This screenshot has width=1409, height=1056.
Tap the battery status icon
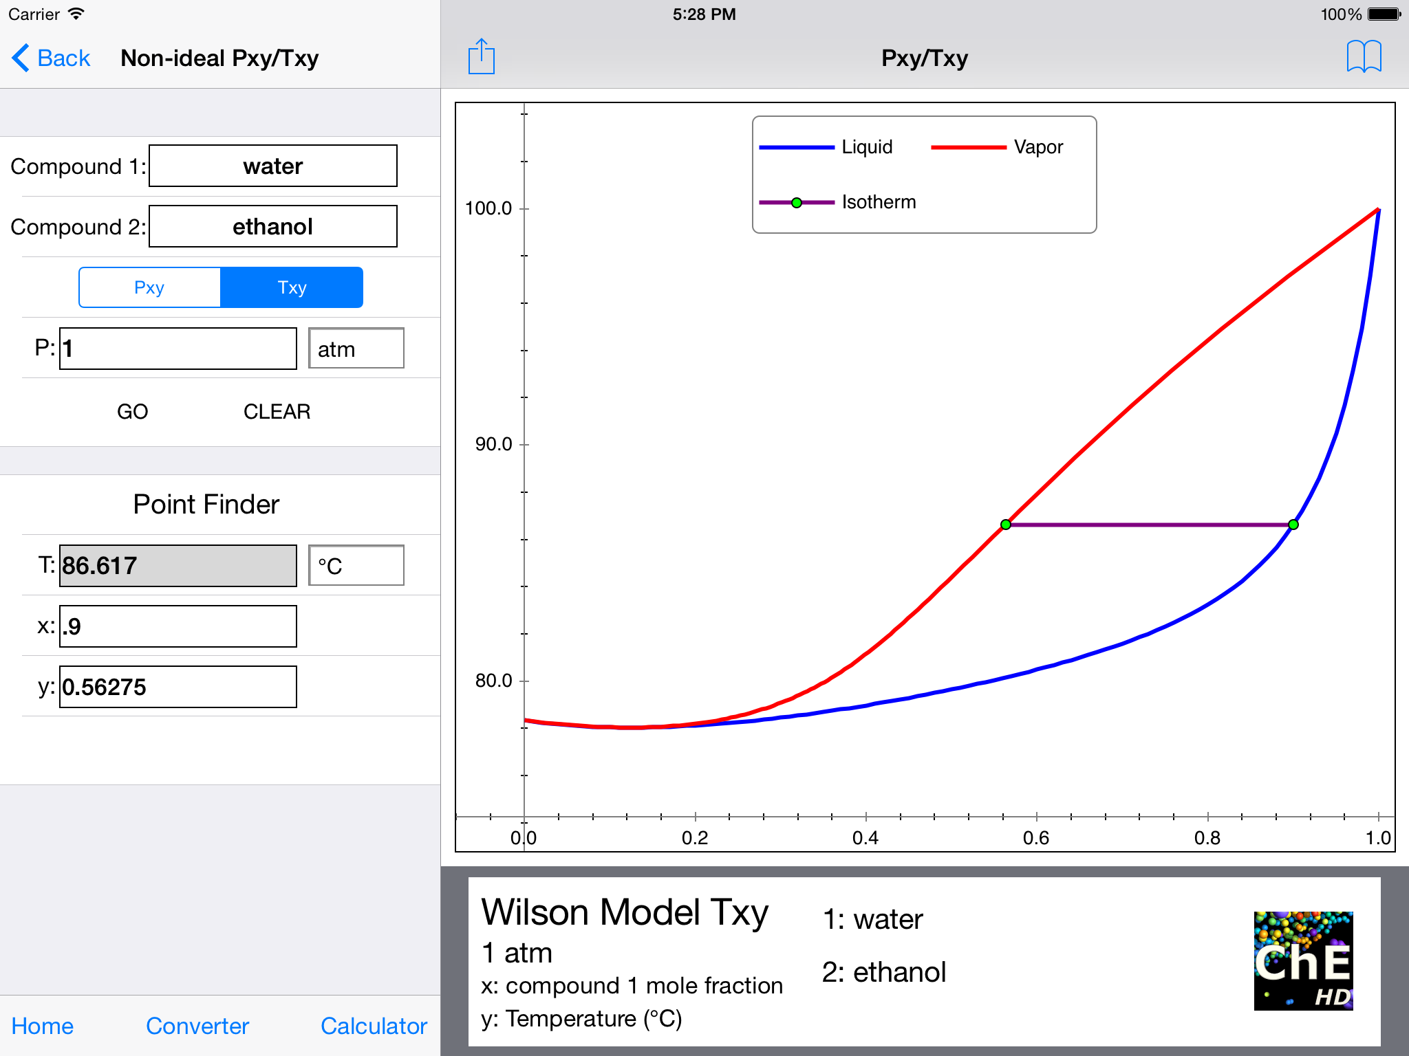[x=1384, y=14]
